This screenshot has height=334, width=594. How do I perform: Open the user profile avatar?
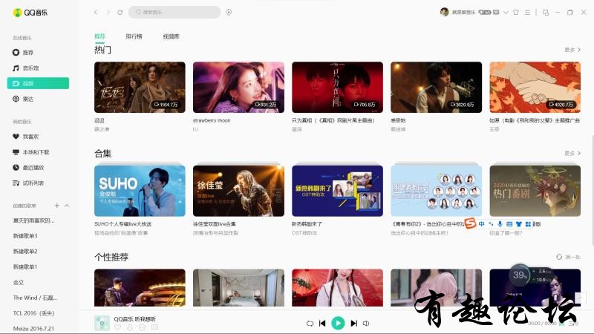(x=444, y=12)
